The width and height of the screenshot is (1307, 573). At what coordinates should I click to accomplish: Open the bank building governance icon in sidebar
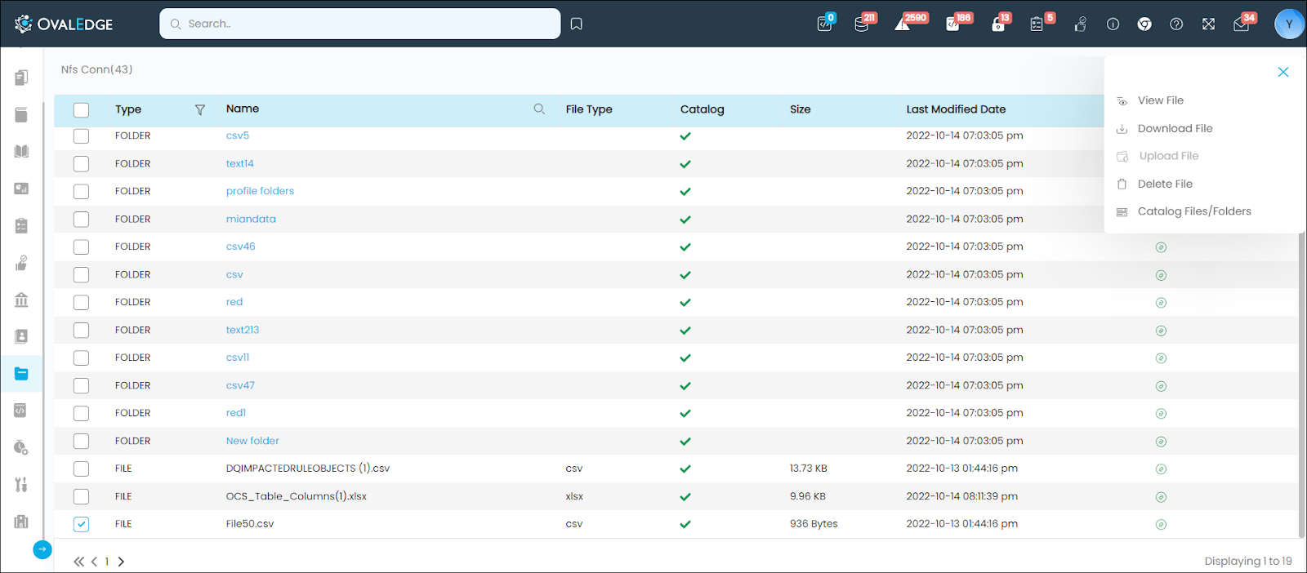tap(21, 300)
